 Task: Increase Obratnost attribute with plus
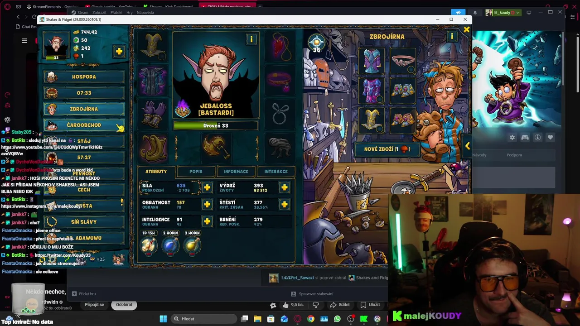207,205
